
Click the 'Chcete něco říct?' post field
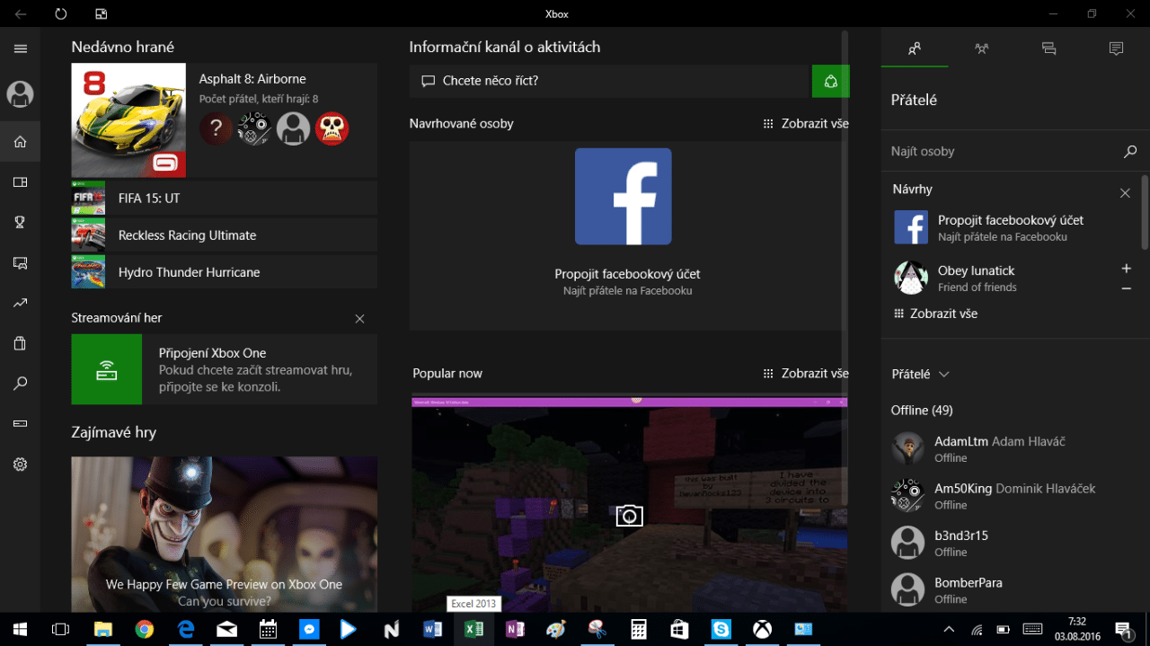pyautogui.click(x=611, y=81)
